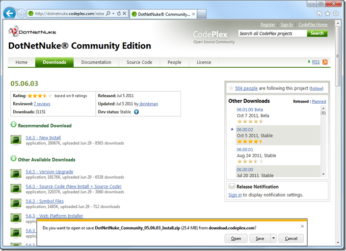This screenshot has width=346, height=251.
Task: Switch to the Documentation tab
Action: (96, 62)
